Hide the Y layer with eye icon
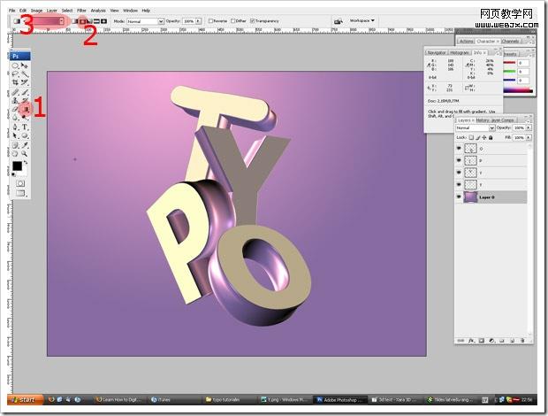Viewport: 548px width, 416px height. [459, 173]
